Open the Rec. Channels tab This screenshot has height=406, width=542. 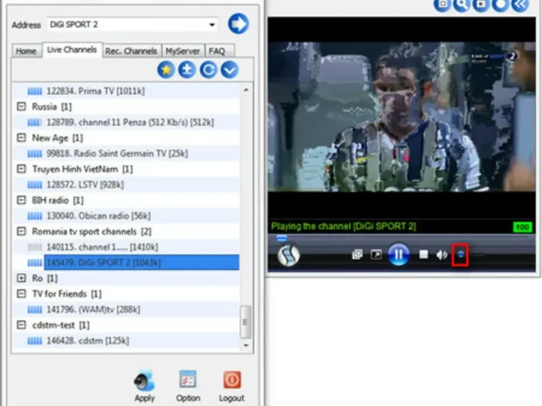pos(131,51)
